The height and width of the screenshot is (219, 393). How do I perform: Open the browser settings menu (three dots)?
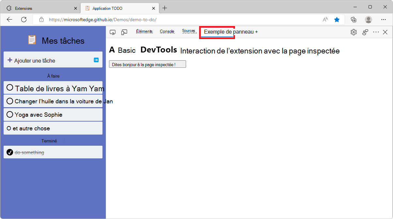pos(384,20)
